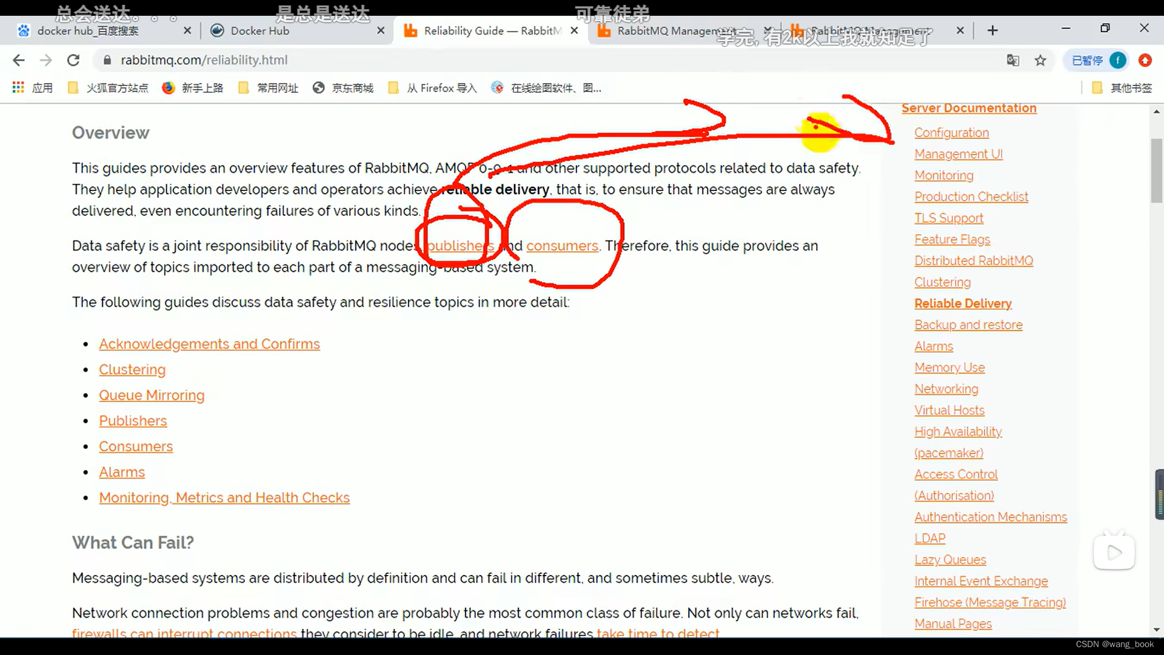Open the Queue Mirroring link
The height and width of the screenshot is (655, 1164).
152,395
